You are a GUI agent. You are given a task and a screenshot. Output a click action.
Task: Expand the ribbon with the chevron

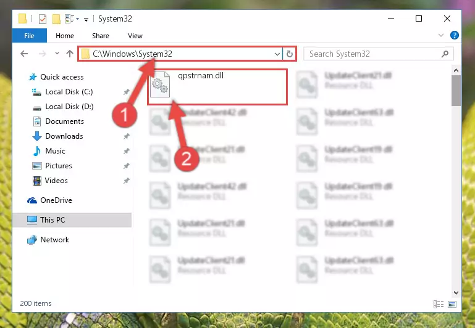[441, 35]
